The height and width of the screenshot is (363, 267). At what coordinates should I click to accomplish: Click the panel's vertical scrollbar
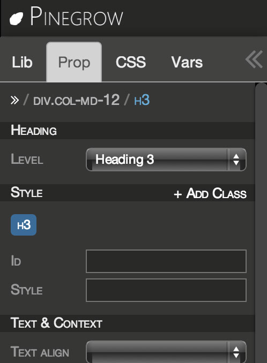261,223
